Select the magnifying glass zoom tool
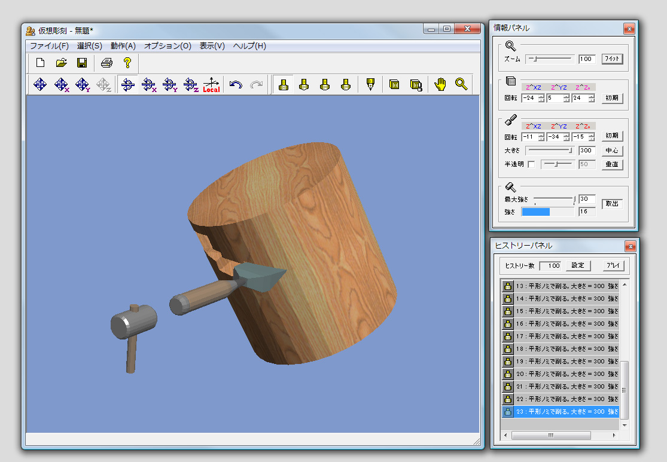The height and width of the screenshot is (462, 667). tap(461, 85)
